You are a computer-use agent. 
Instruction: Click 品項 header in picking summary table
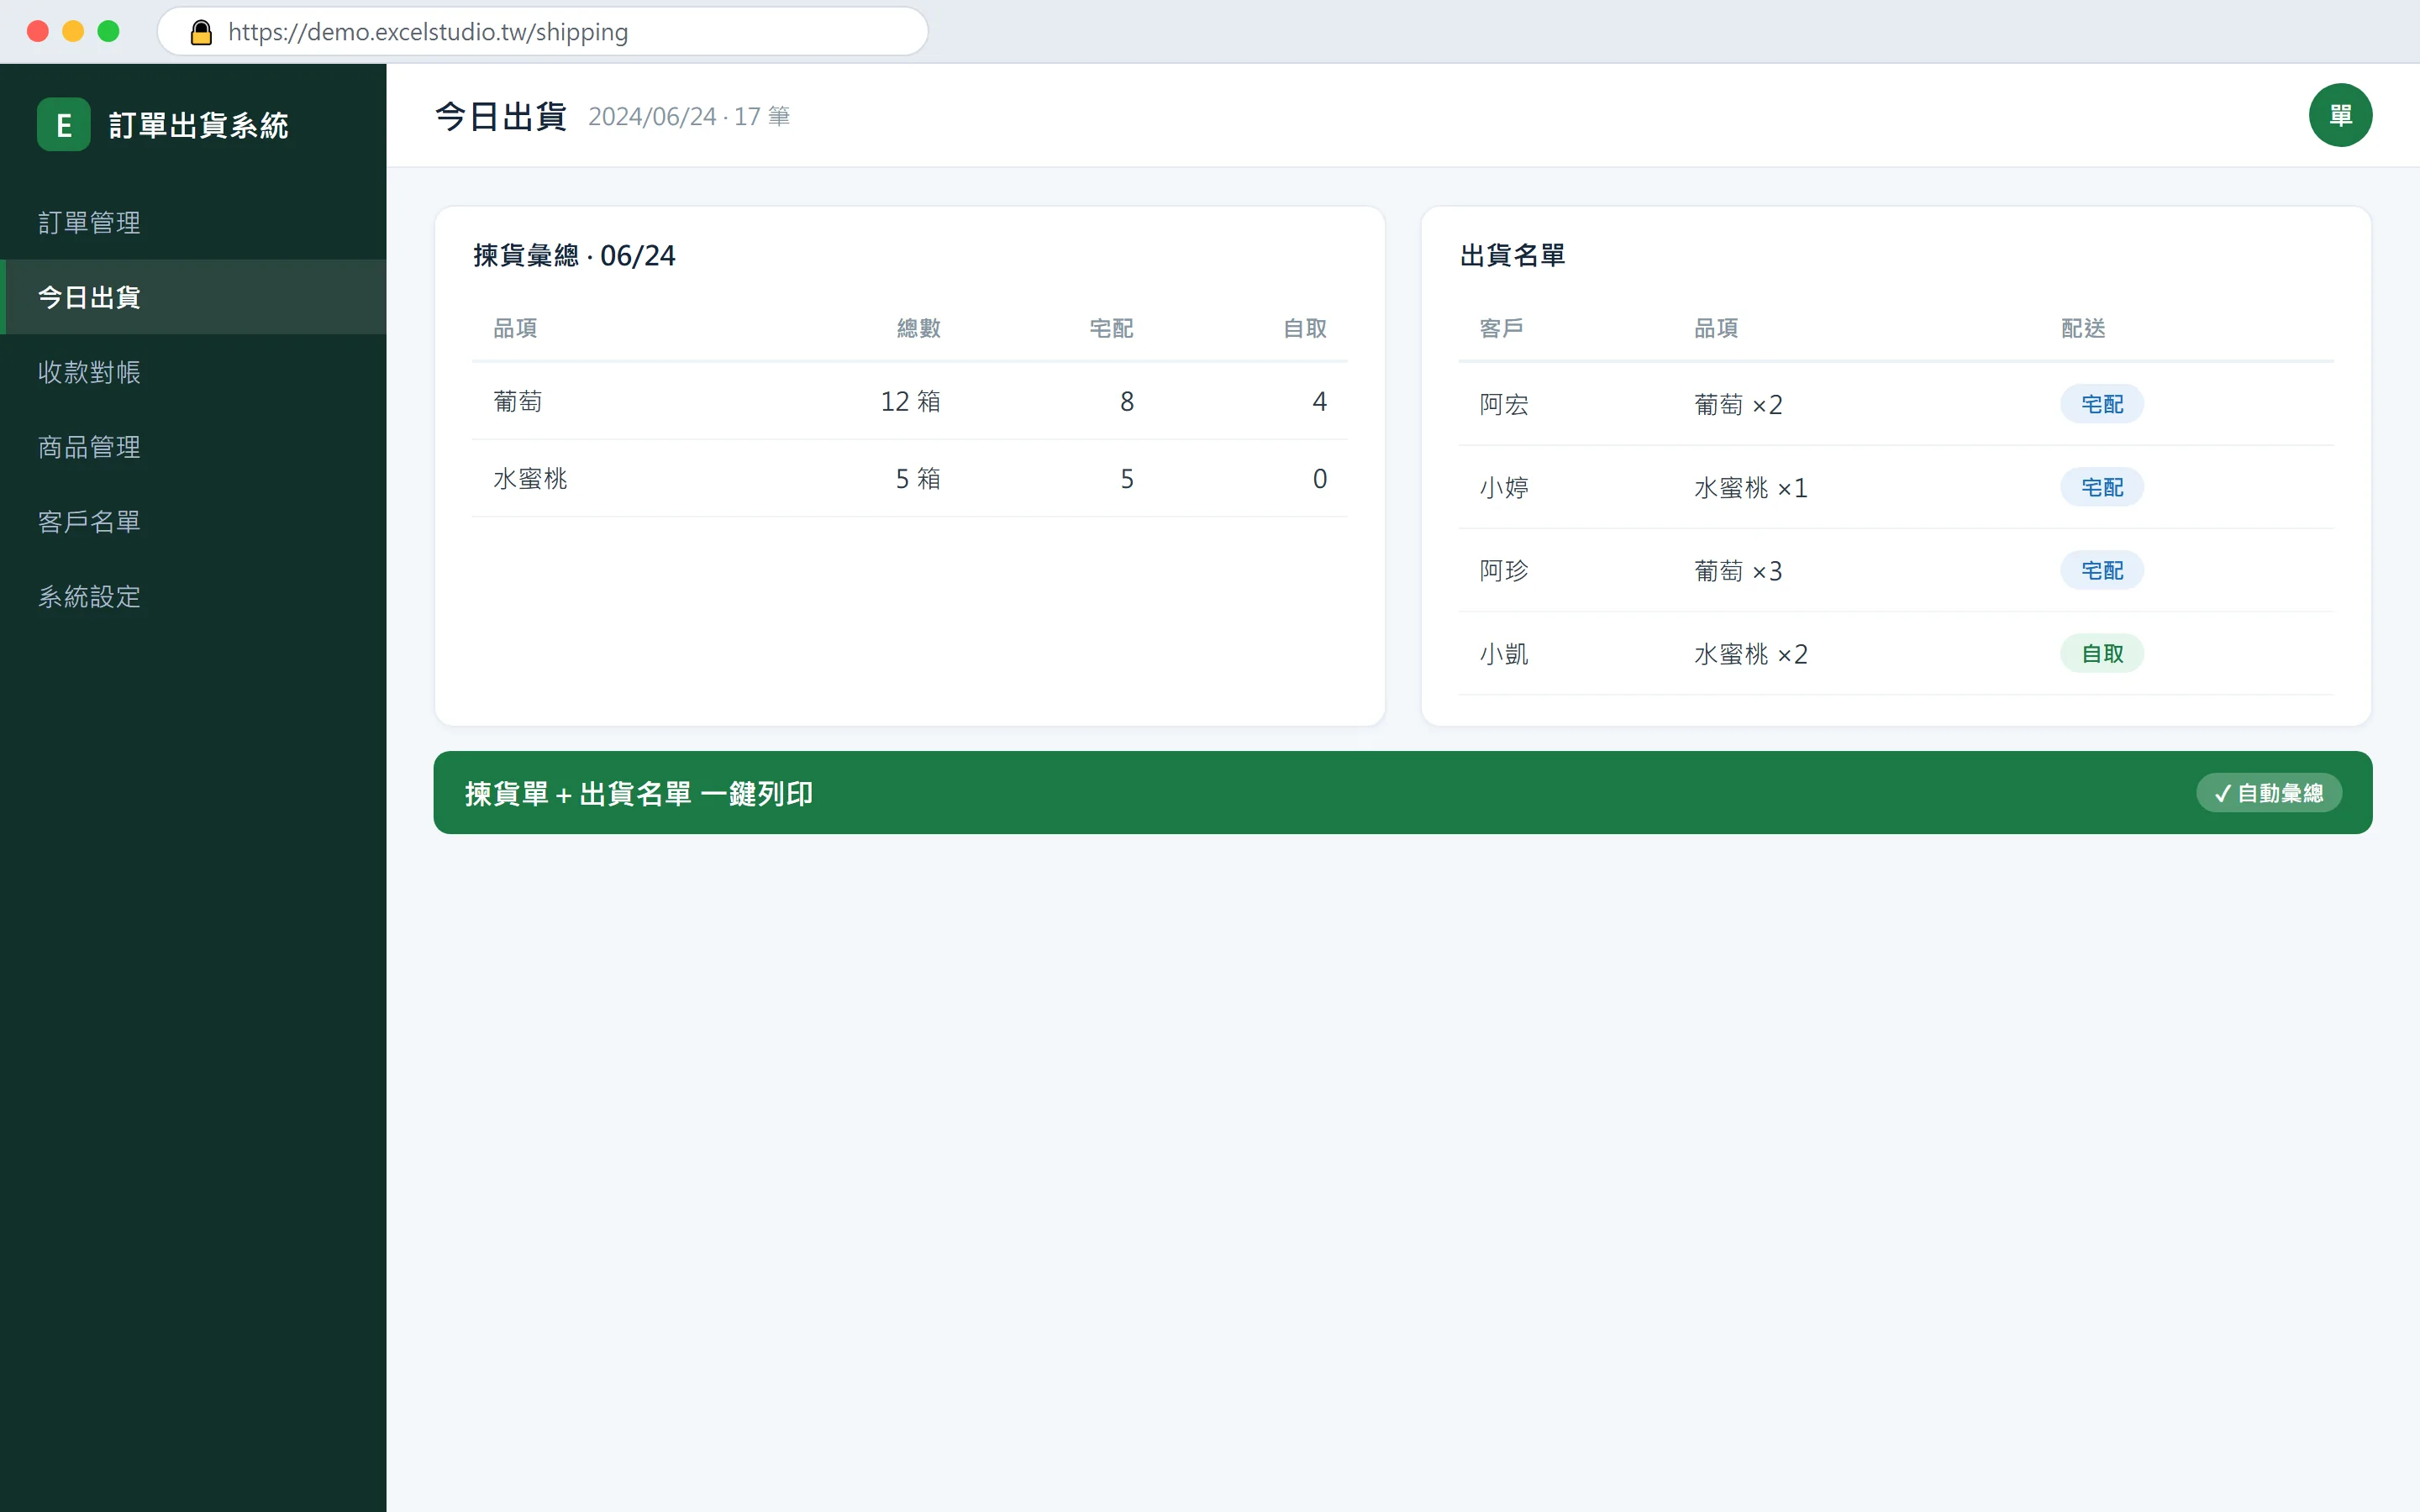(x=515, y=328)
